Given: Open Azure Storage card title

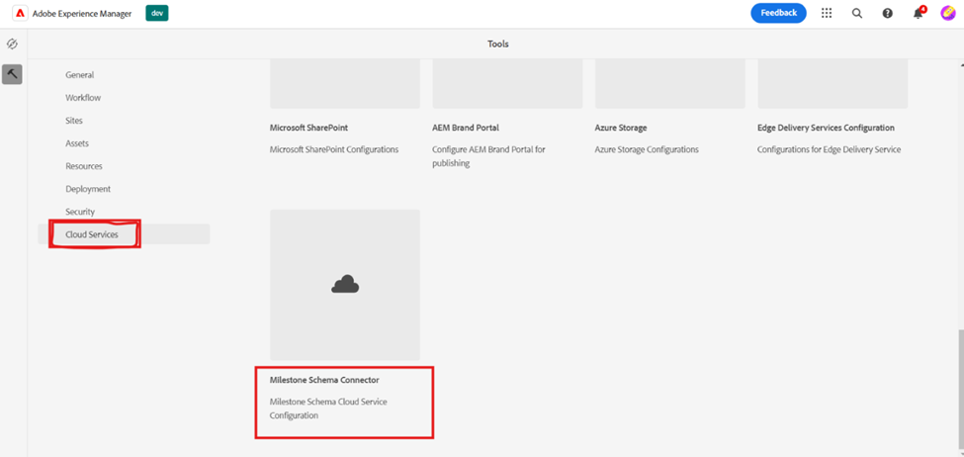Looking at the screenshot, I should tap(620, 128).
